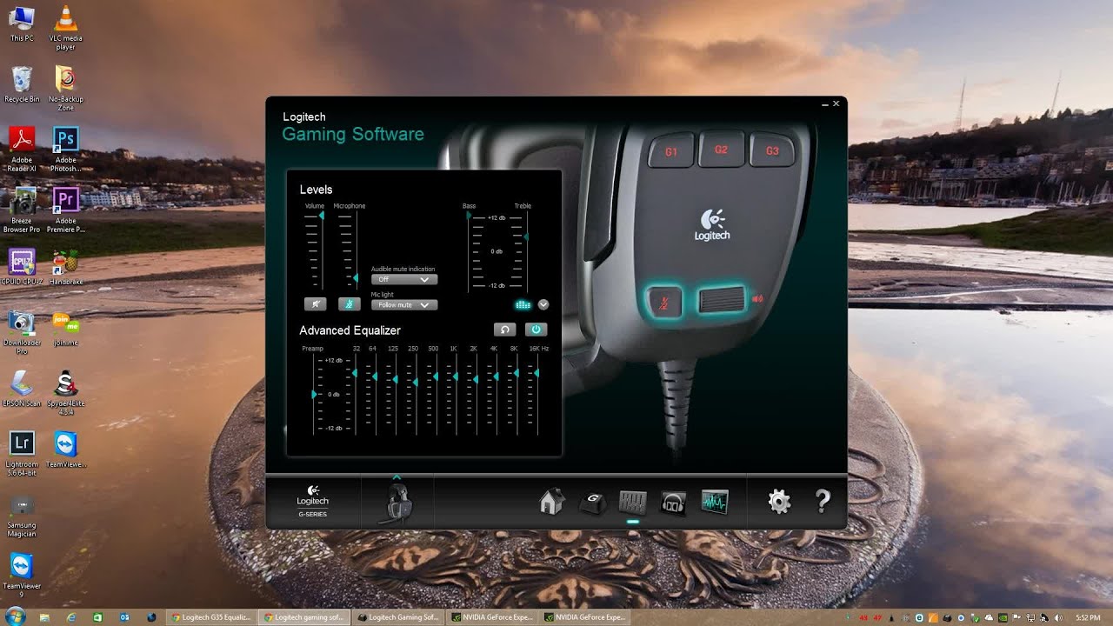Viewport: 1113px width, 626px height.
Task: Select the CPUID CPU-Z icon
Action: [22, 267]
